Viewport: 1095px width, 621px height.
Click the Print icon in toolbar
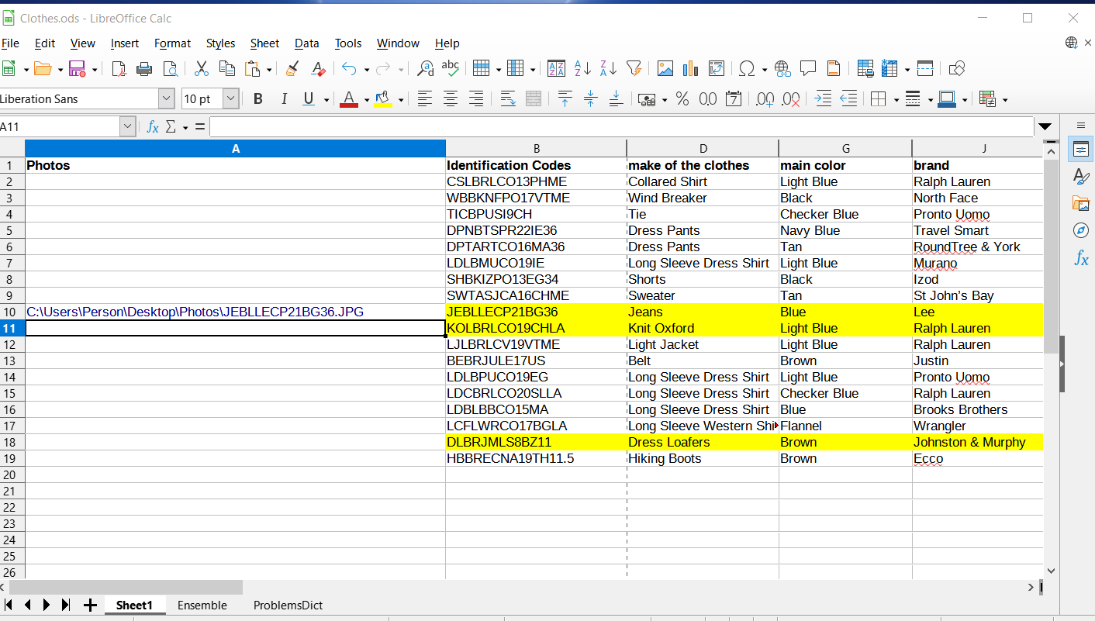point(144,68)
